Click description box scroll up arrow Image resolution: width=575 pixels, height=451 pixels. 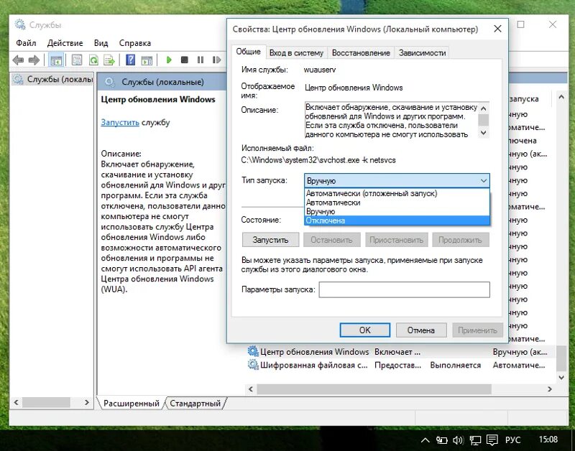[x=483, y=108]
